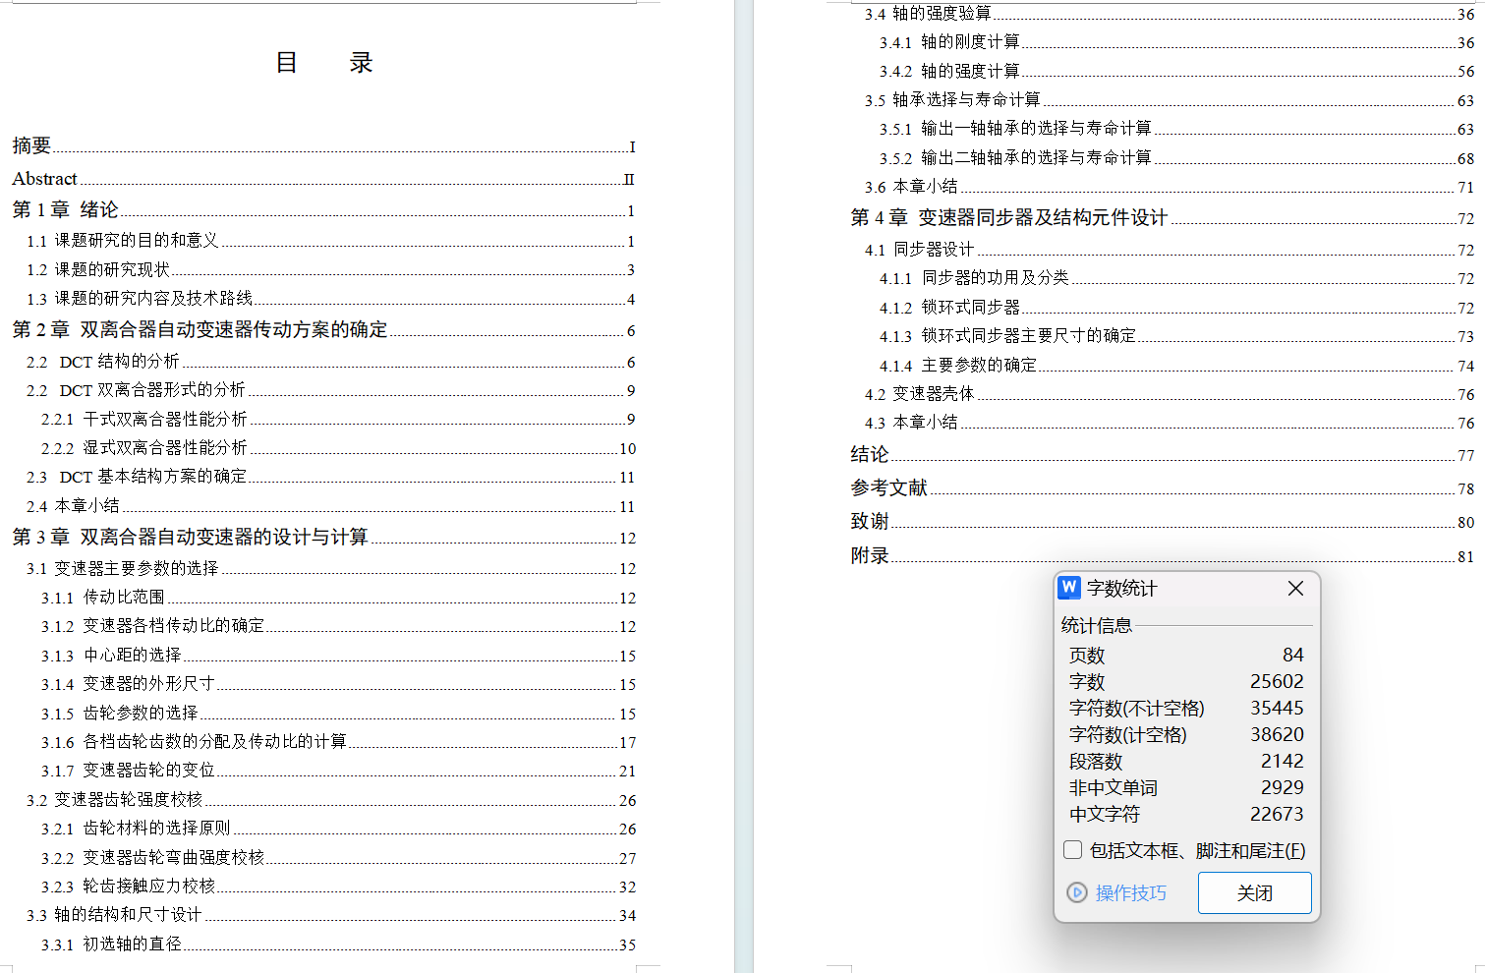Click the 段落数 value 2142
Image resolution: width=1485 pixels, height=973 pixels.
pyautogui.click(x=1282, y=761)
